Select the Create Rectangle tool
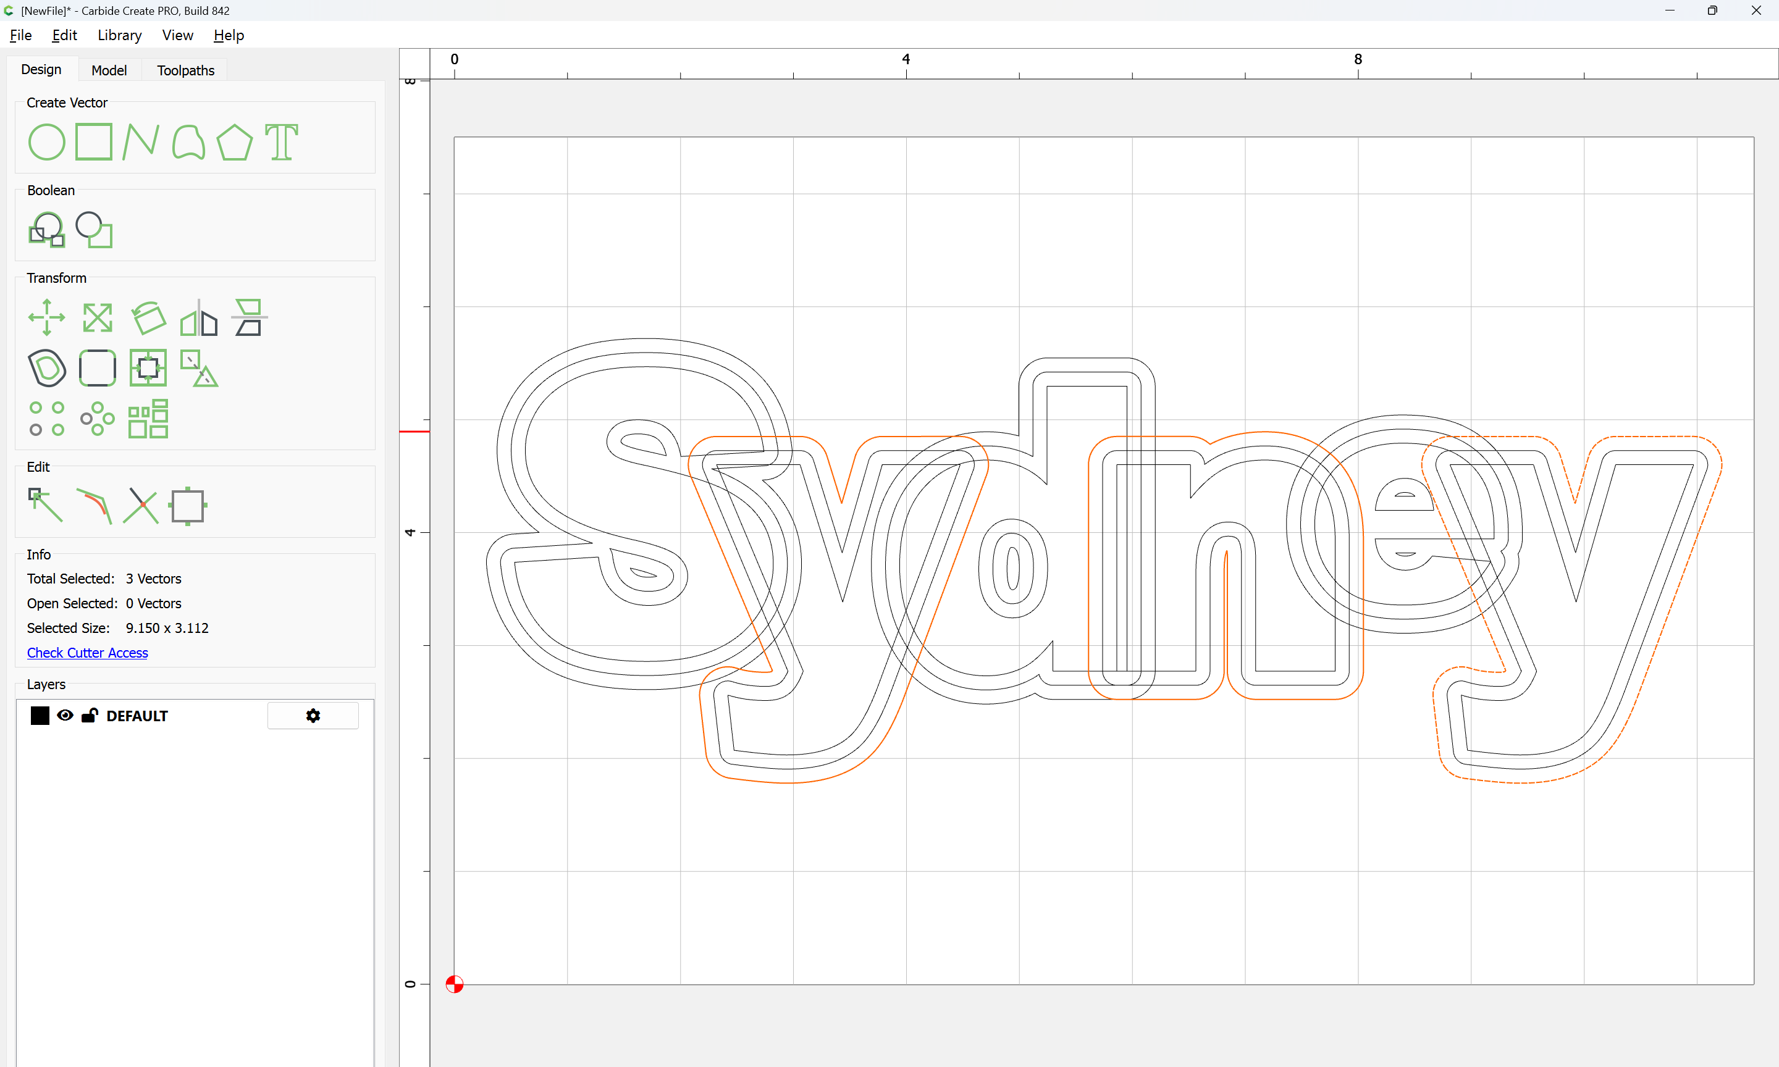Image resolution: width=1779 pixels, height=1067 pixels. 93,141
